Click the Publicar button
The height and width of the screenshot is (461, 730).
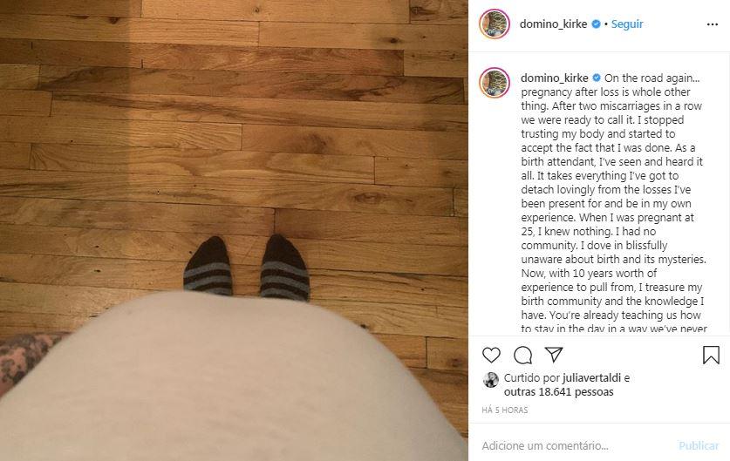click(699, 445)
